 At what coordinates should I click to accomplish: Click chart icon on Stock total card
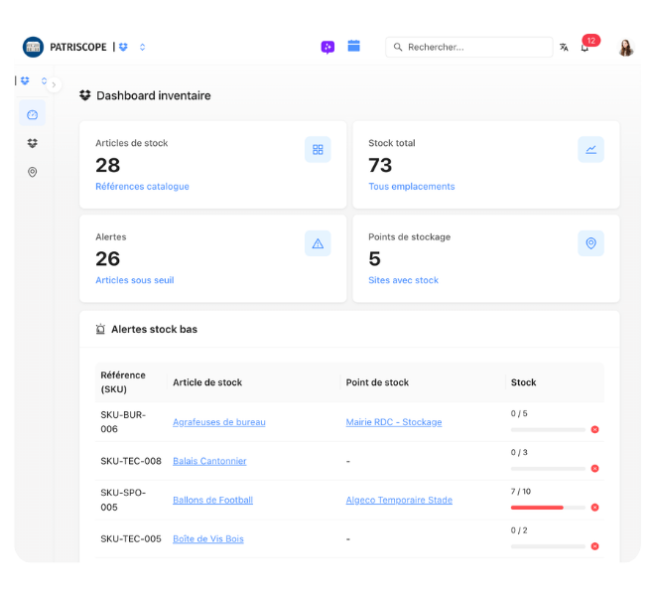point(590,149)
